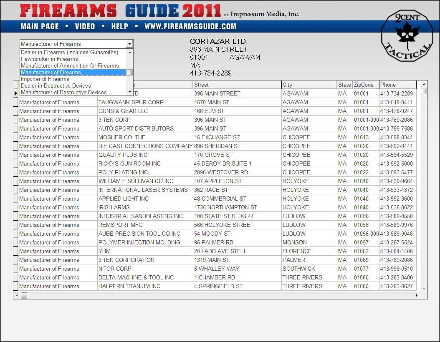Click WILLIAM F SULLIVAN CO INC cell
The height and width of the screenshot is (342, 440).
145,181
